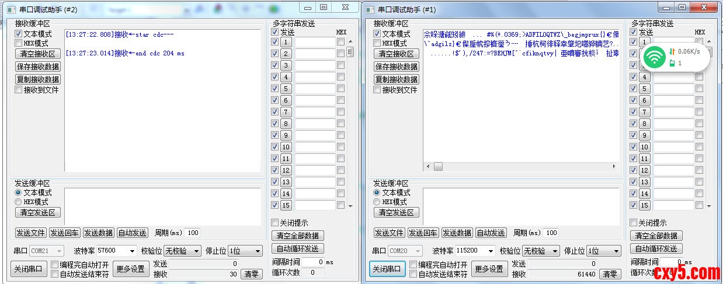Click 关闭串口 button in window #2

coord(29,269)
